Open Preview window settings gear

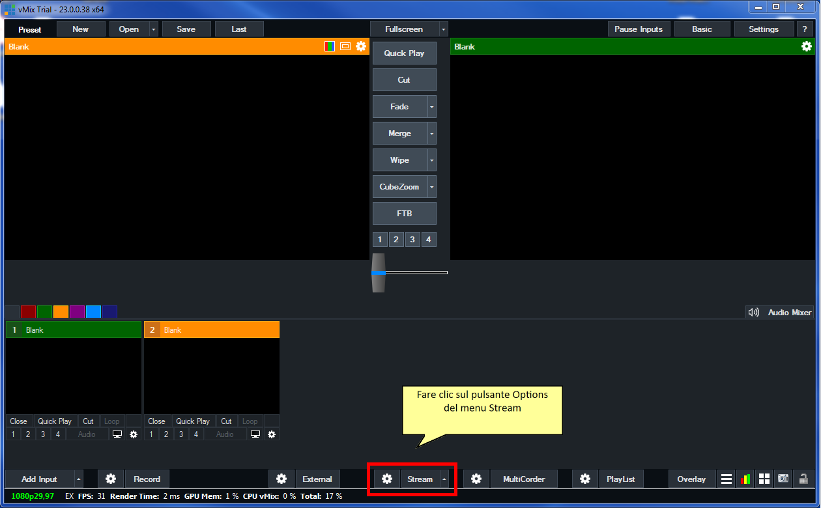click(x=360, y=46)
